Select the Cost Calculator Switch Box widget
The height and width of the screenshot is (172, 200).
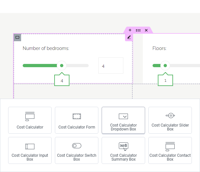click(x=77, y=150)
